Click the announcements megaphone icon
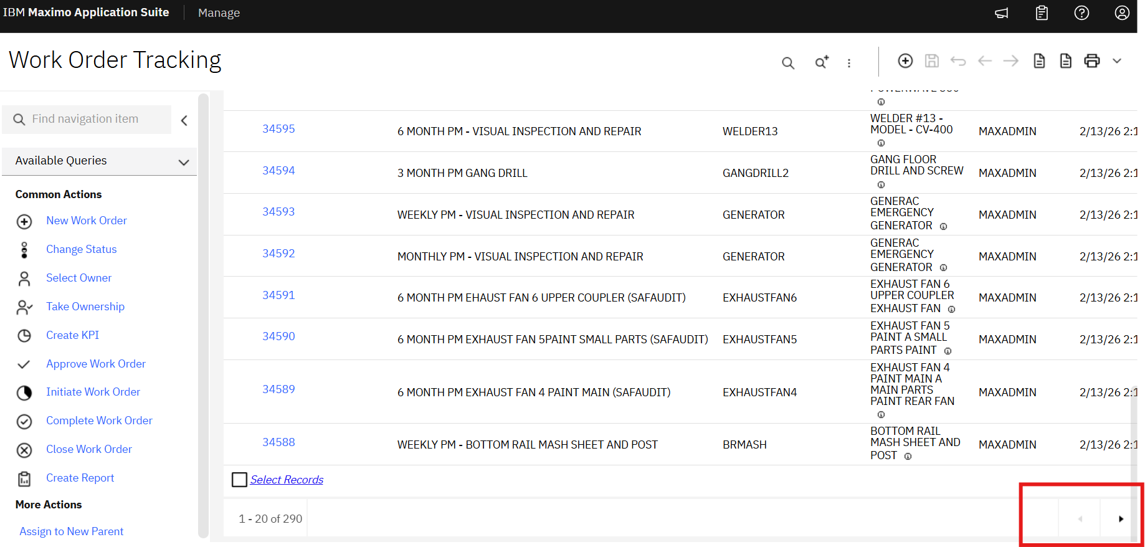Screen dimensions: 1145x547 coord(1002,13)
